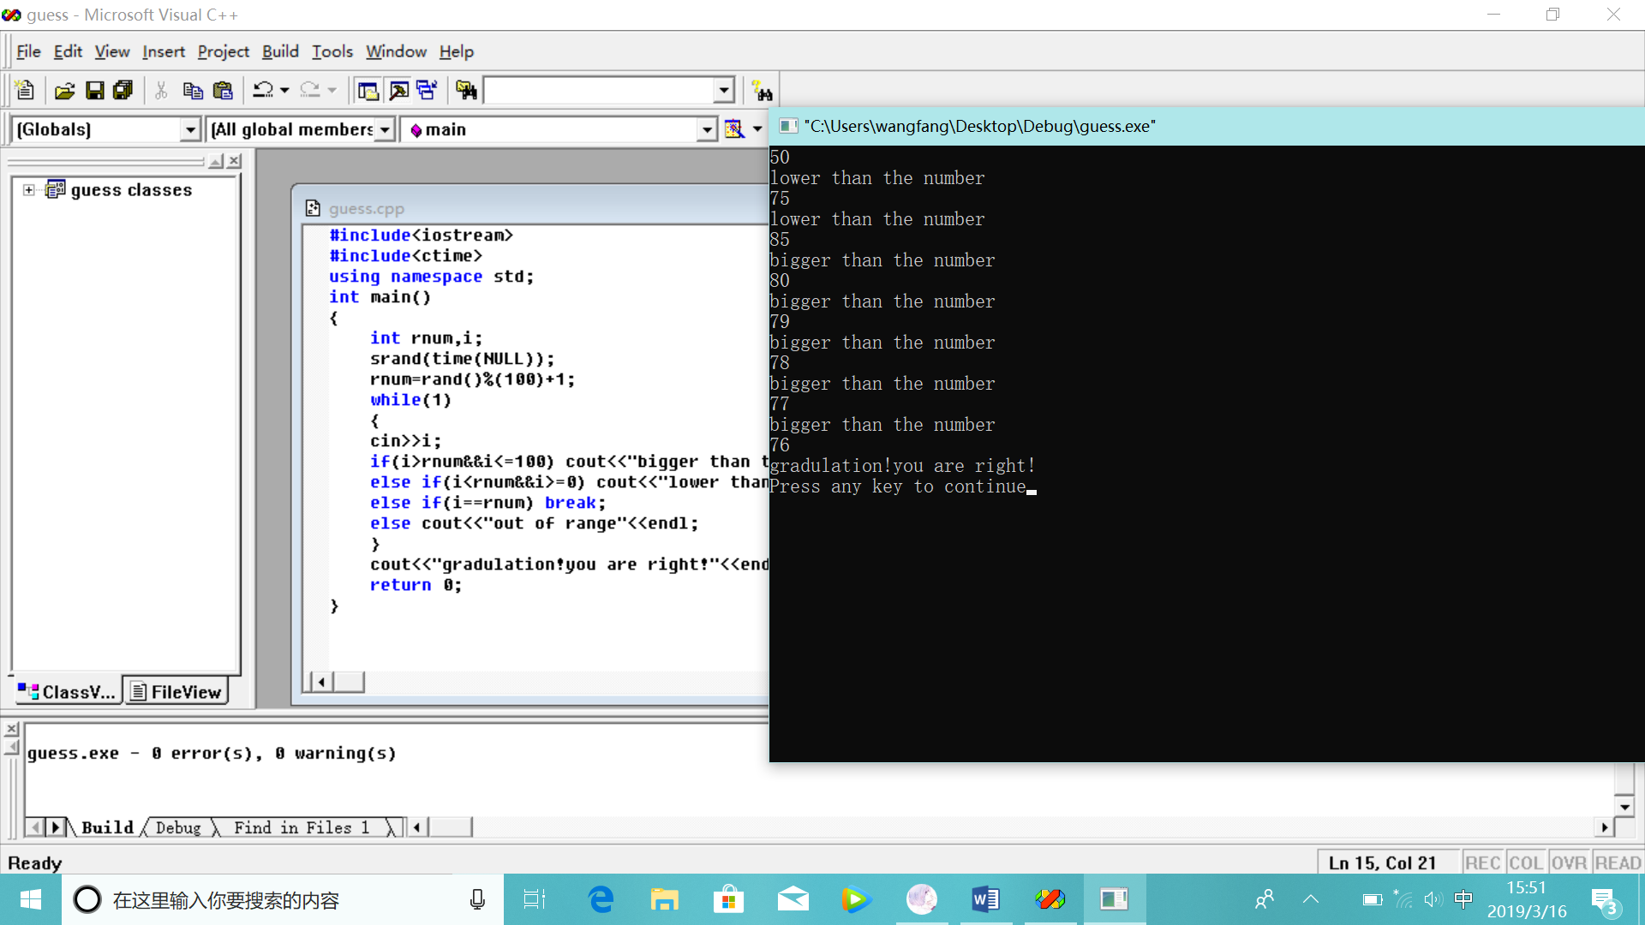Switch to the FileView tab

tap(176, 692)
